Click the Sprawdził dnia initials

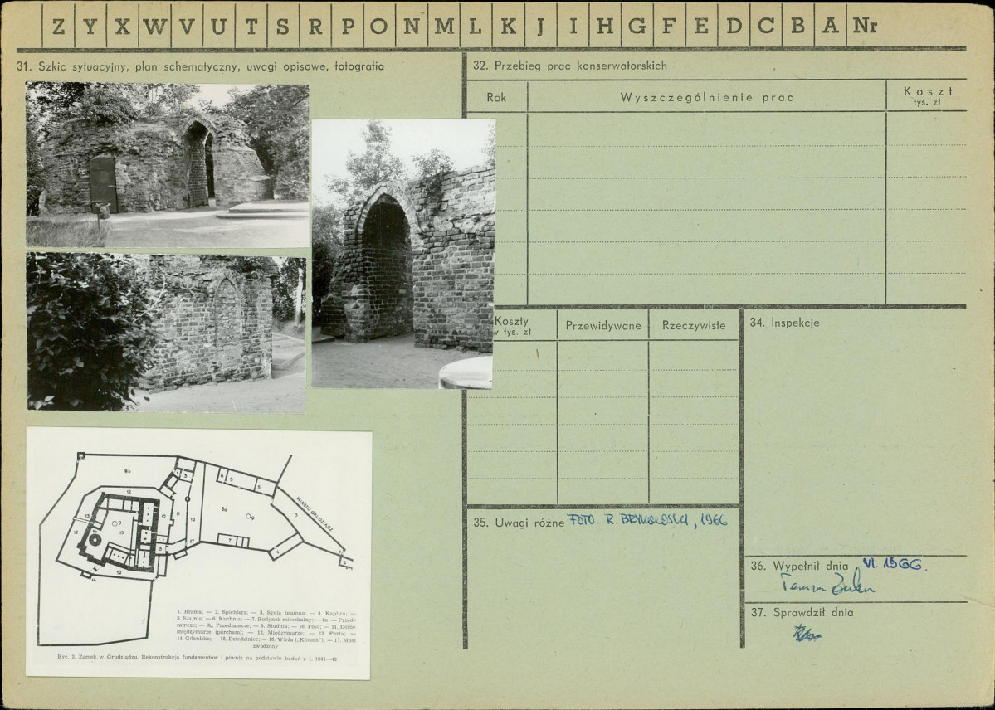(807, 633)
